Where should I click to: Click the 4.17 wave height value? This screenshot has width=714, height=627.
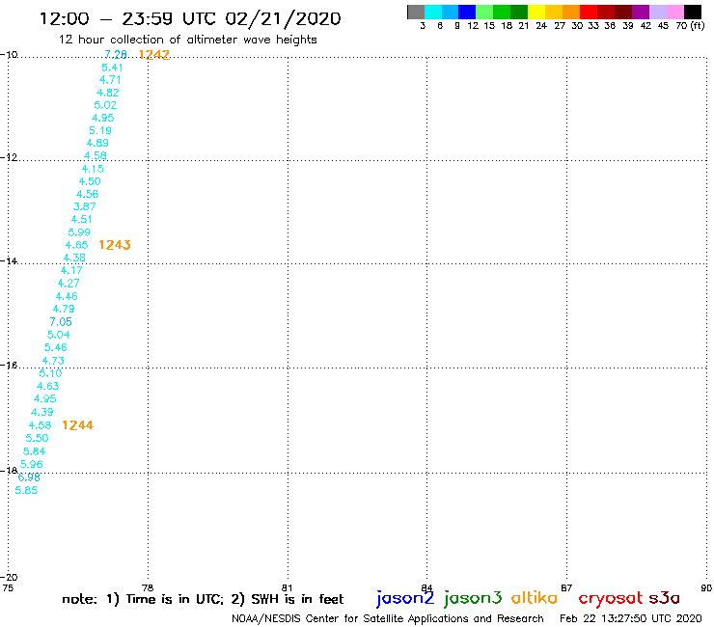(x=71, y=270)
